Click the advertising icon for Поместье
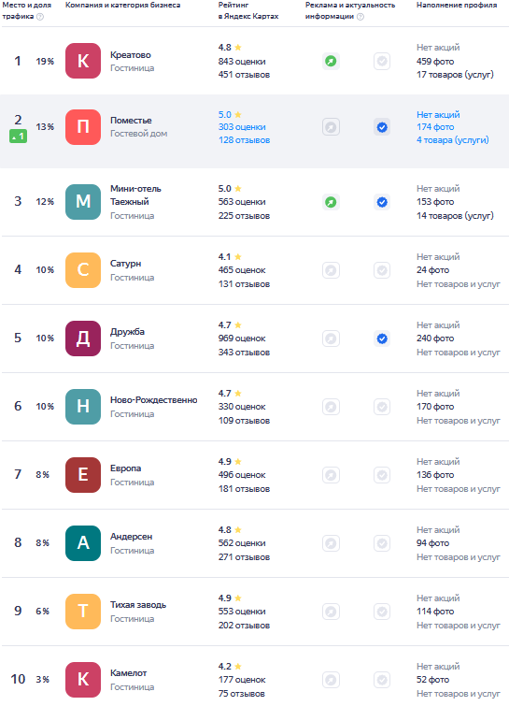 tap(331, 127)
